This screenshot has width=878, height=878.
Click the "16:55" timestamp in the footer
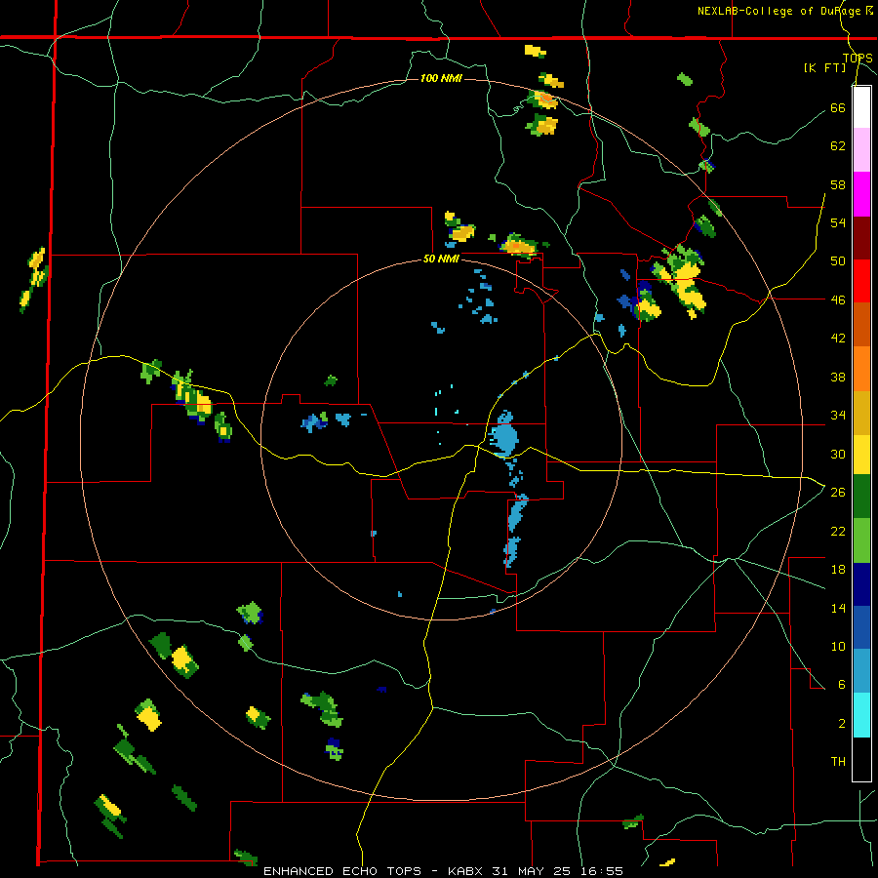coord(602,871)
